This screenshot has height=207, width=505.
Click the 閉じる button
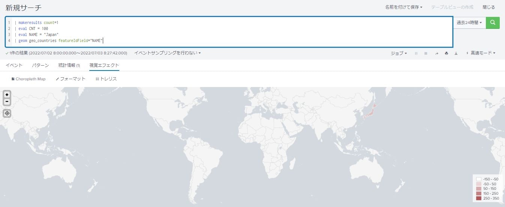click(x=488, y=7)
